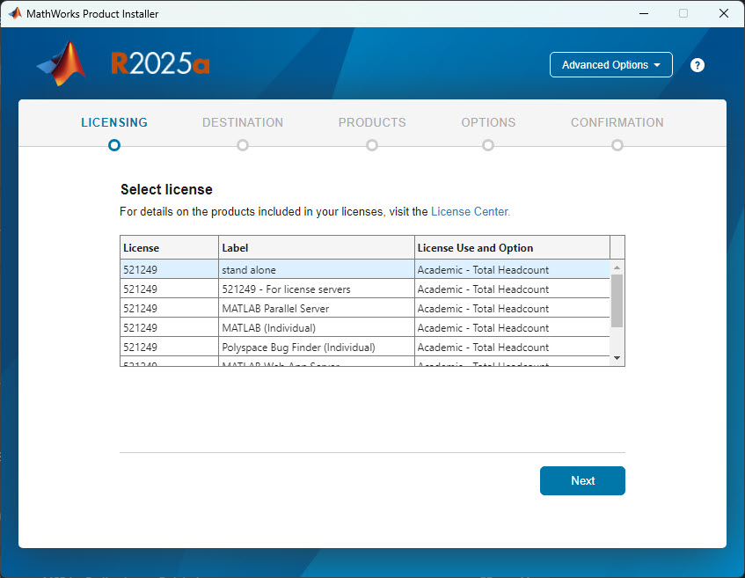
Task: Close the MathWorks Product Installer window
Action: click(x=724, y=13)
